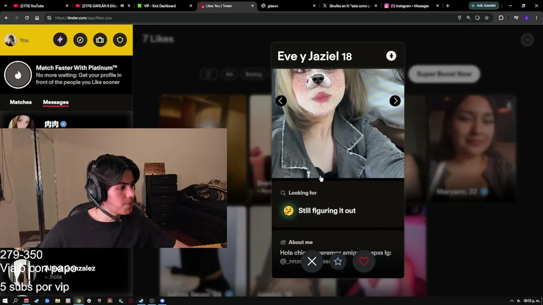Show the previous profile photo
This screenshot has height=305, width=543.
click(281, 100)
